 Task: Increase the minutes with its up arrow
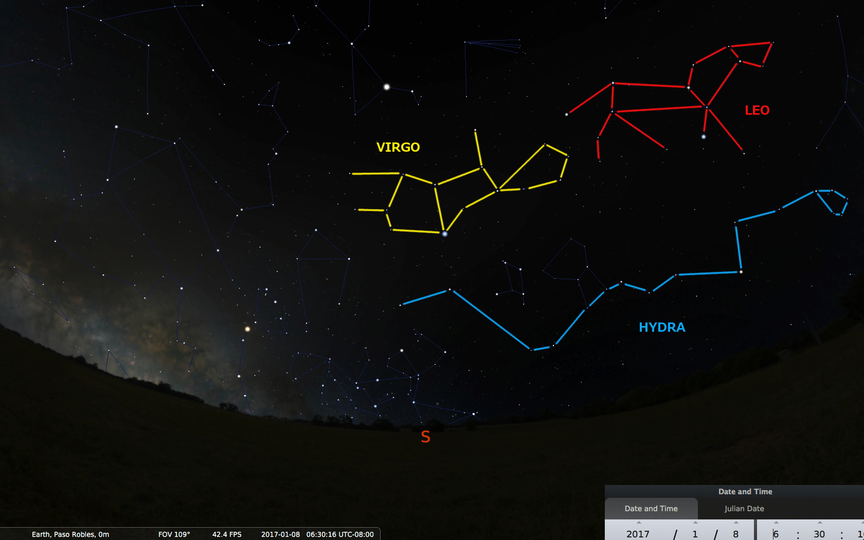tap(820, 523)
